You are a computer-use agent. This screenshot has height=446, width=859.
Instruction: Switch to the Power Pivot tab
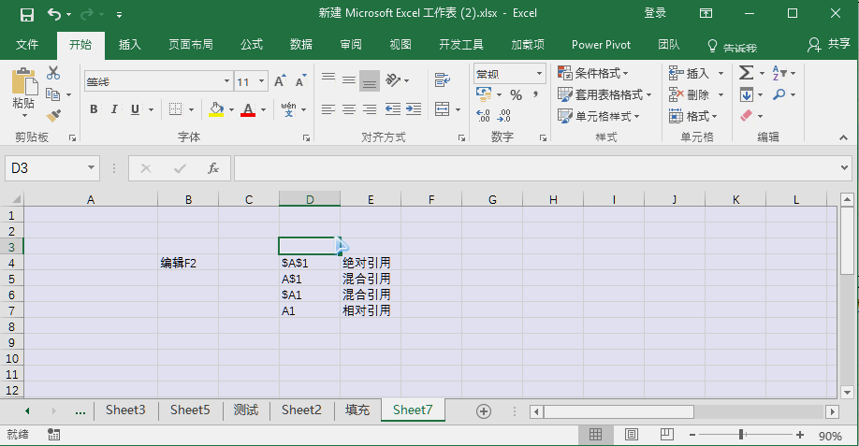(x=601, y=45)
